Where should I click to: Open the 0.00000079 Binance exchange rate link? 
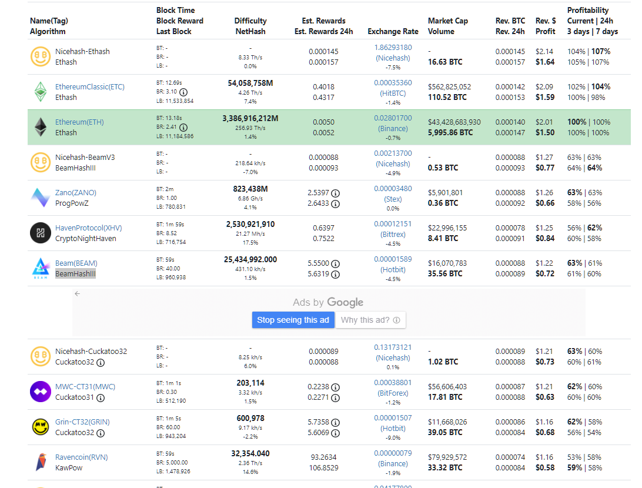pos(393,458)
